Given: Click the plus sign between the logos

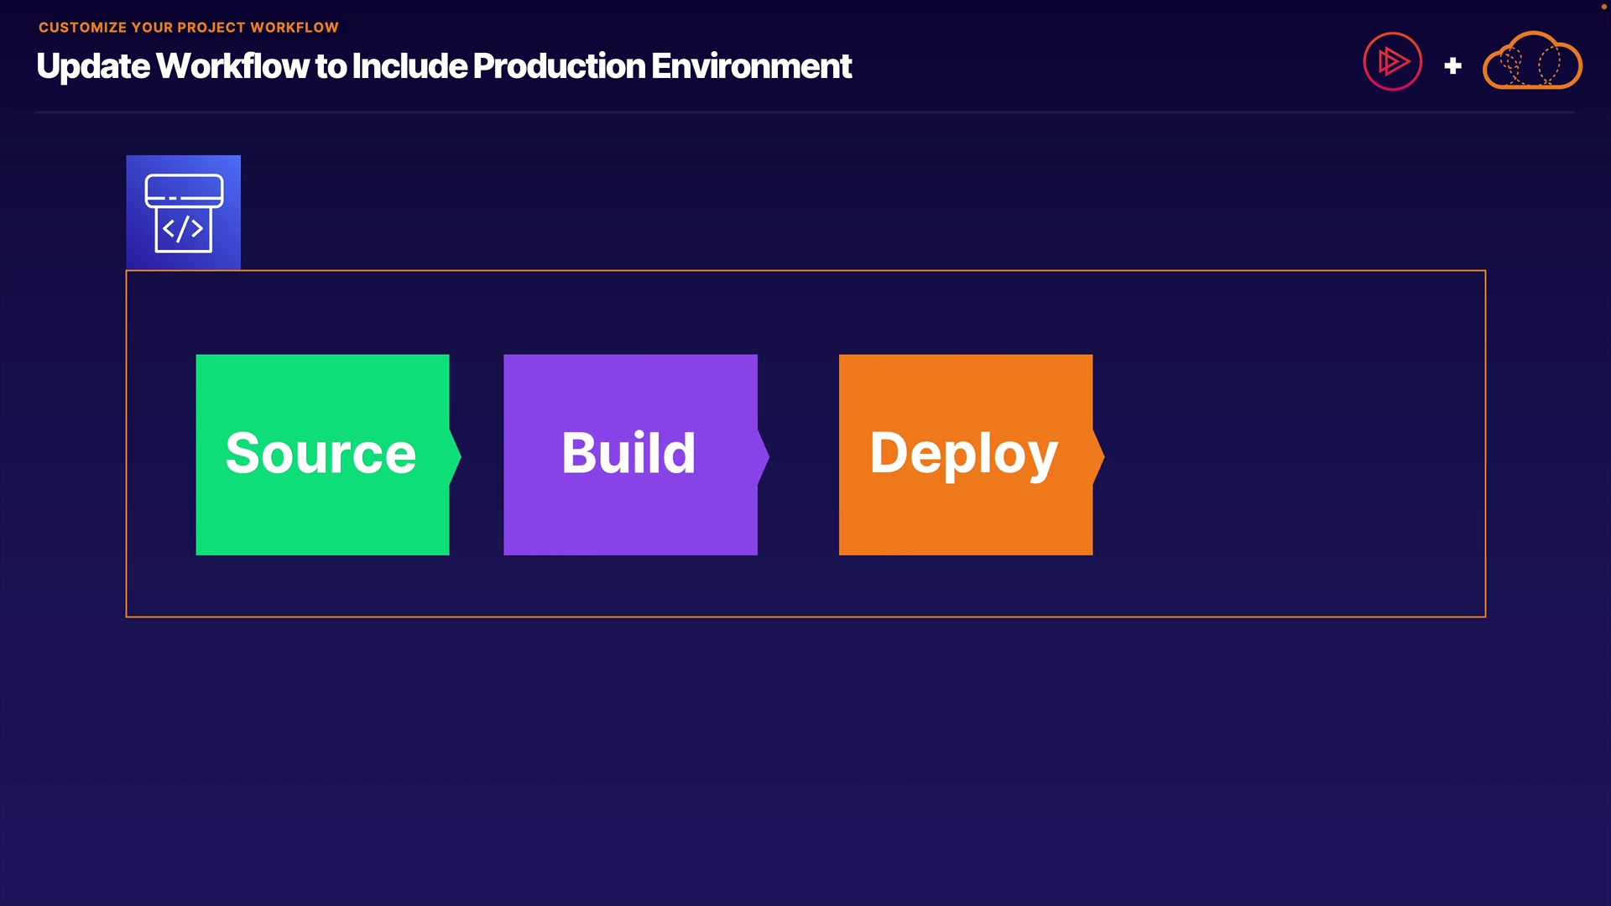Looking at the screenshot, I should coord(1452,65).
